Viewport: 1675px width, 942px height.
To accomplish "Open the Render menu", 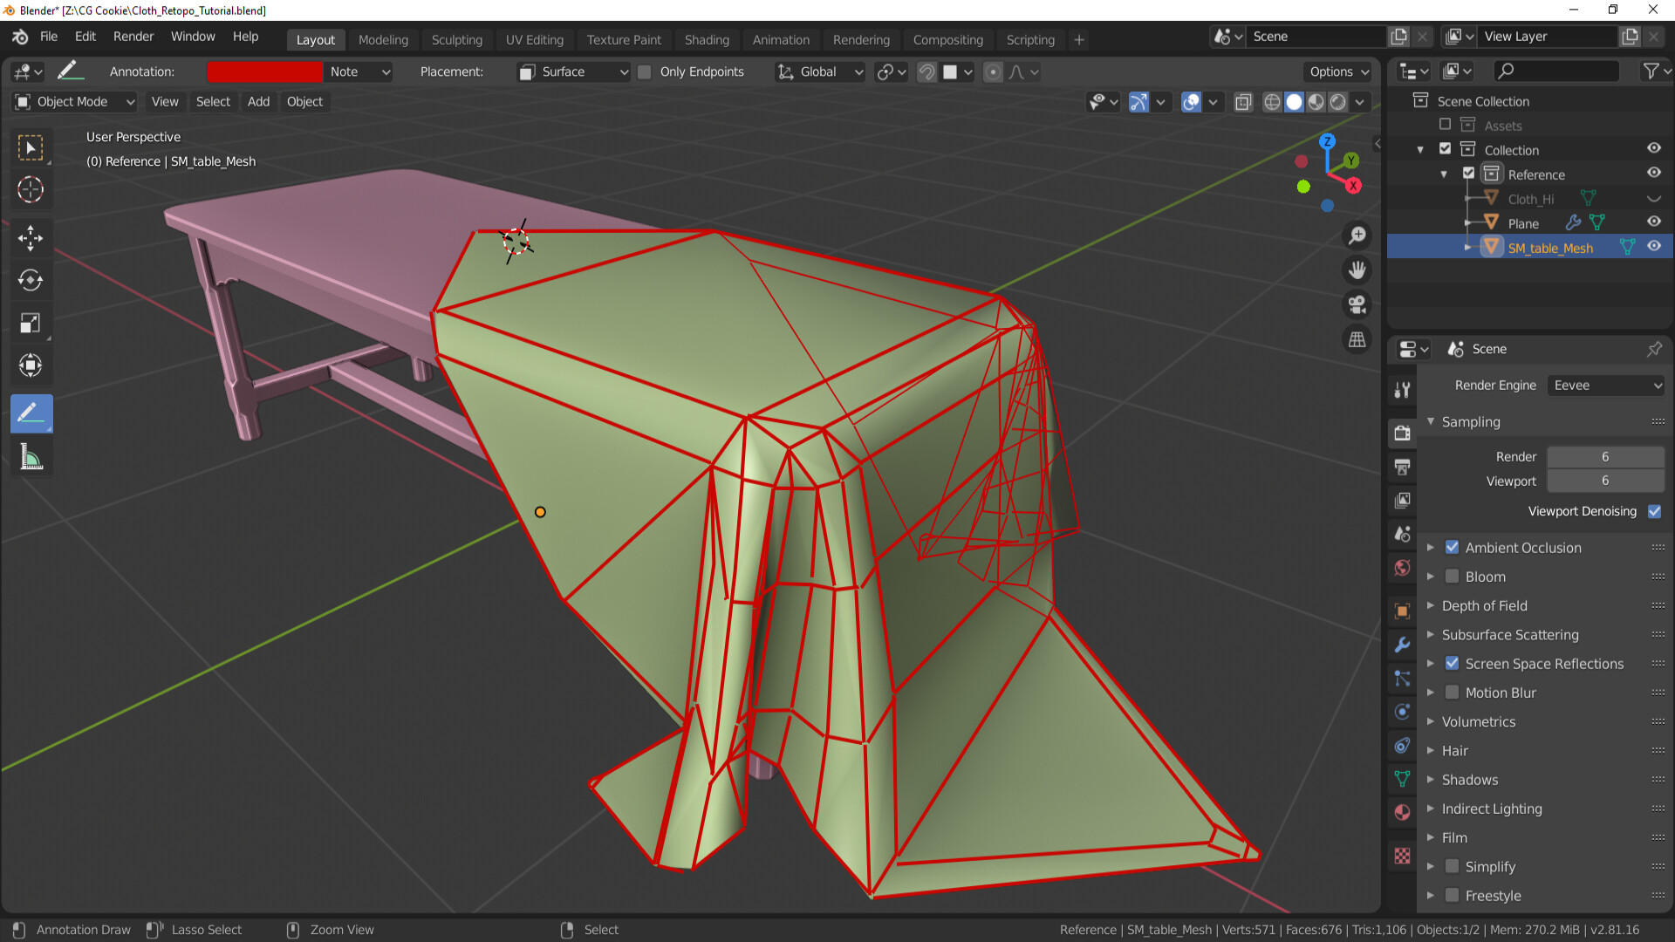I will click(133, 37).
